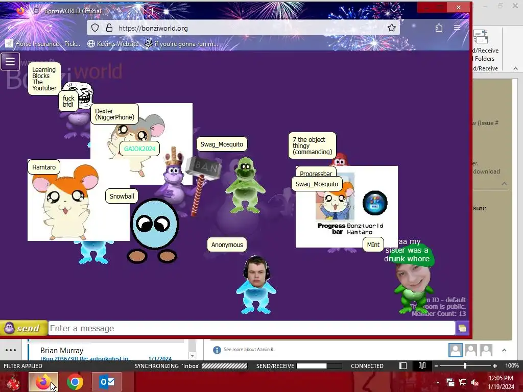Click the Anonymous name tag
The height and width of the screenshot is (392, 523).
(x=227, y=244)
